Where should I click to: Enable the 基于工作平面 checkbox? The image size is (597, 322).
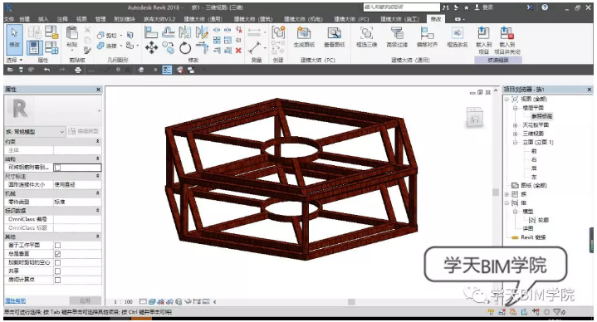point(57,245)
